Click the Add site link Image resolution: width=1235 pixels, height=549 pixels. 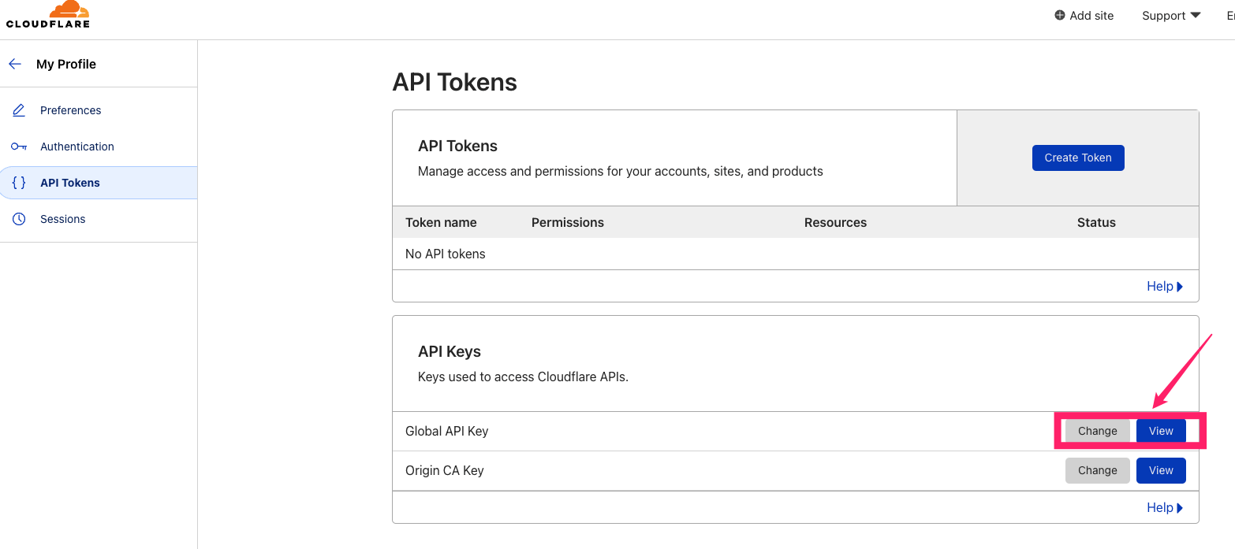[1091, 16]
